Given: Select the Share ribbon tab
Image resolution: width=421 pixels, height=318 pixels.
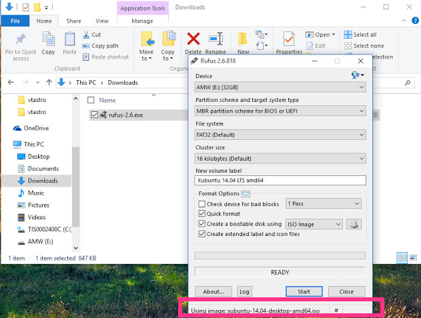Looking at the screenshot, I should click(x=73, y=21).
